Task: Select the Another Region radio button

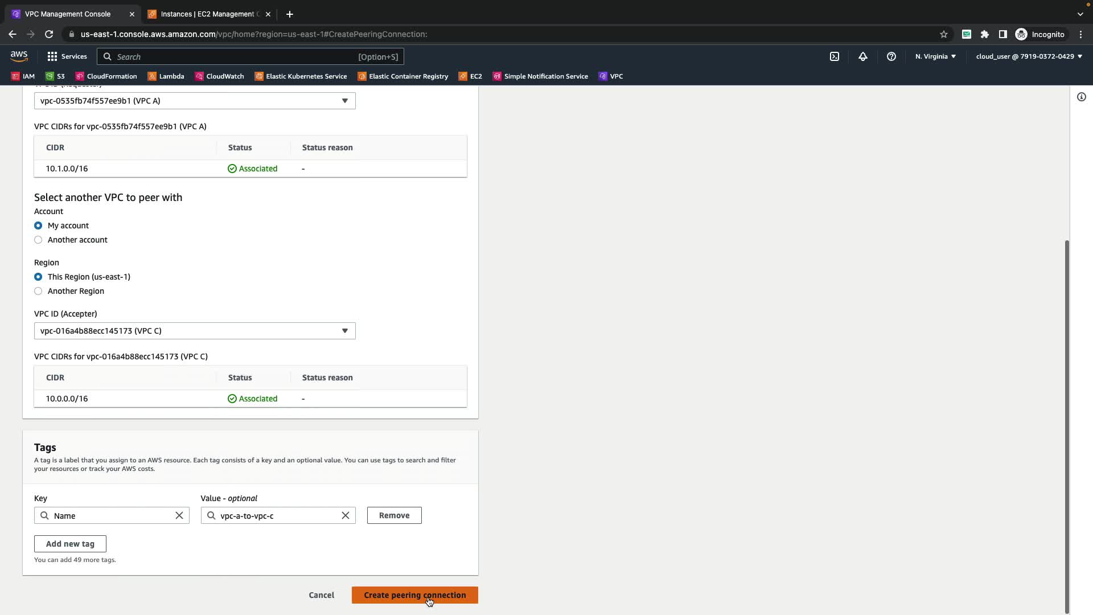Action: tap(38, 291)
